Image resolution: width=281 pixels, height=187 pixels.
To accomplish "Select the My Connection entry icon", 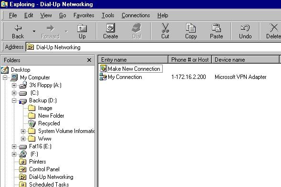I will tap(103, 77).
